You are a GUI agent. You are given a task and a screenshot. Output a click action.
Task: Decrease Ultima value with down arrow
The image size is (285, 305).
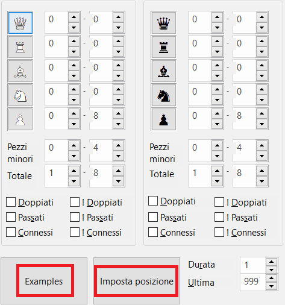pyautogui.click(x=271, y=286)
